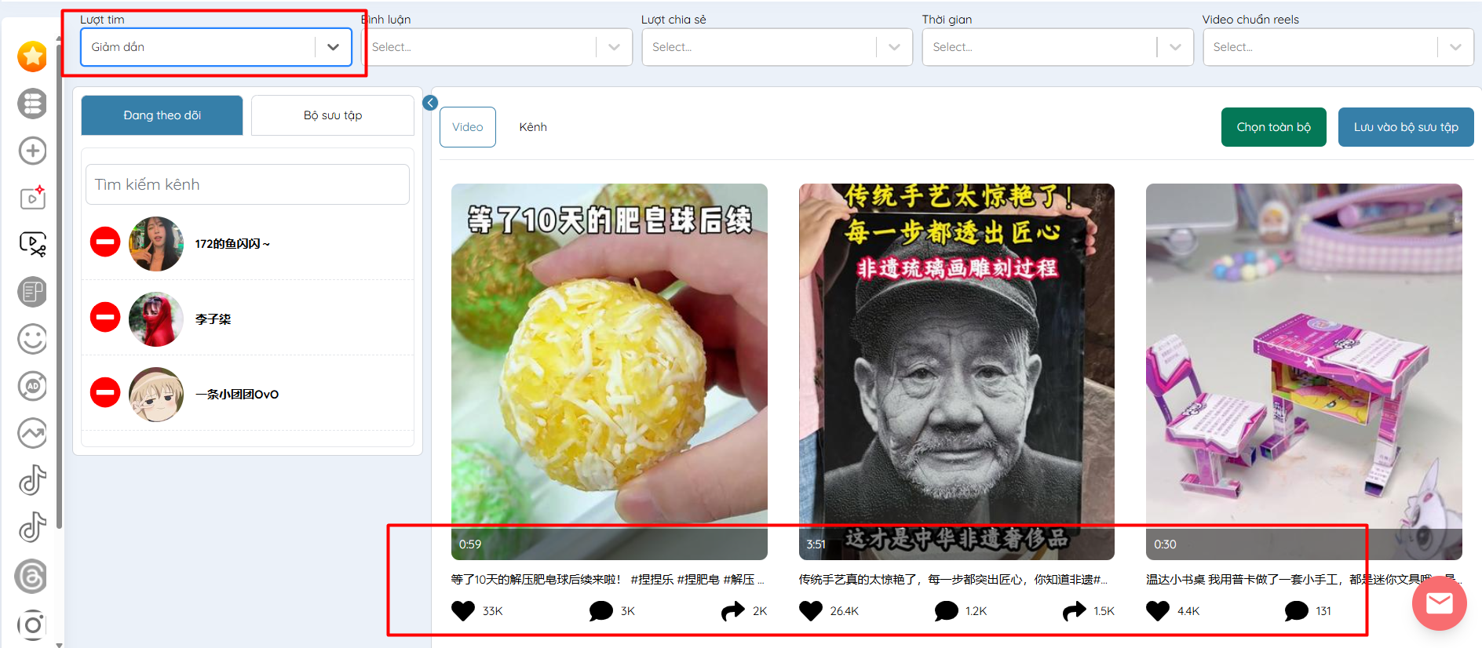Click share arrow showing 2K shares
Image resolution: width=1482 pixels, height=648 pixels.
[733, 610]
